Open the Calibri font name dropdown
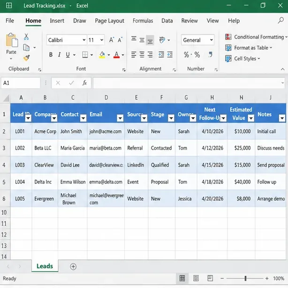288x288 pixels. click(84, 40)
